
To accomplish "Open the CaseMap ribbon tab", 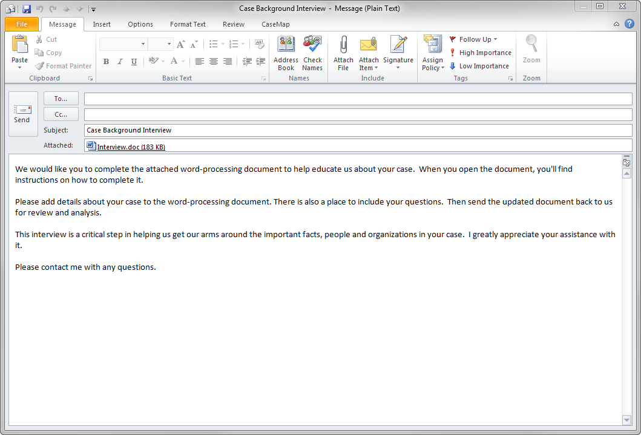I will click(275, 24).
